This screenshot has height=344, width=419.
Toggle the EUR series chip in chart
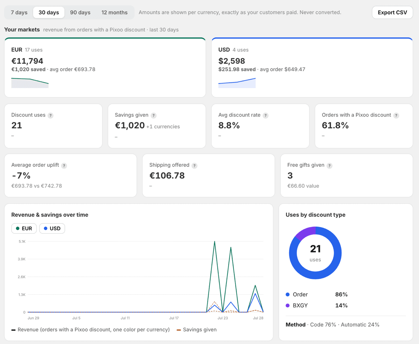[24, 229]
